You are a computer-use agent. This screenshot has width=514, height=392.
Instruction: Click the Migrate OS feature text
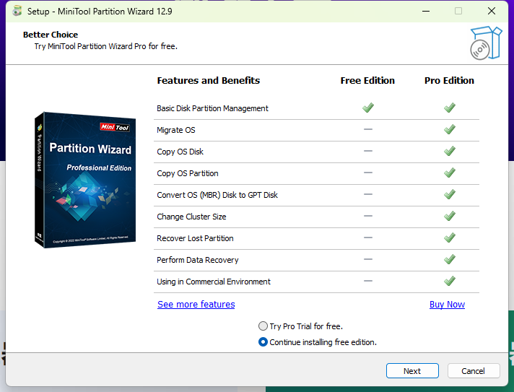coord(176,130)
